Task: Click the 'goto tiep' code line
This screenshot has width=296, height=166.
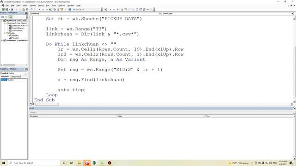Action: [x=71, y=90]
